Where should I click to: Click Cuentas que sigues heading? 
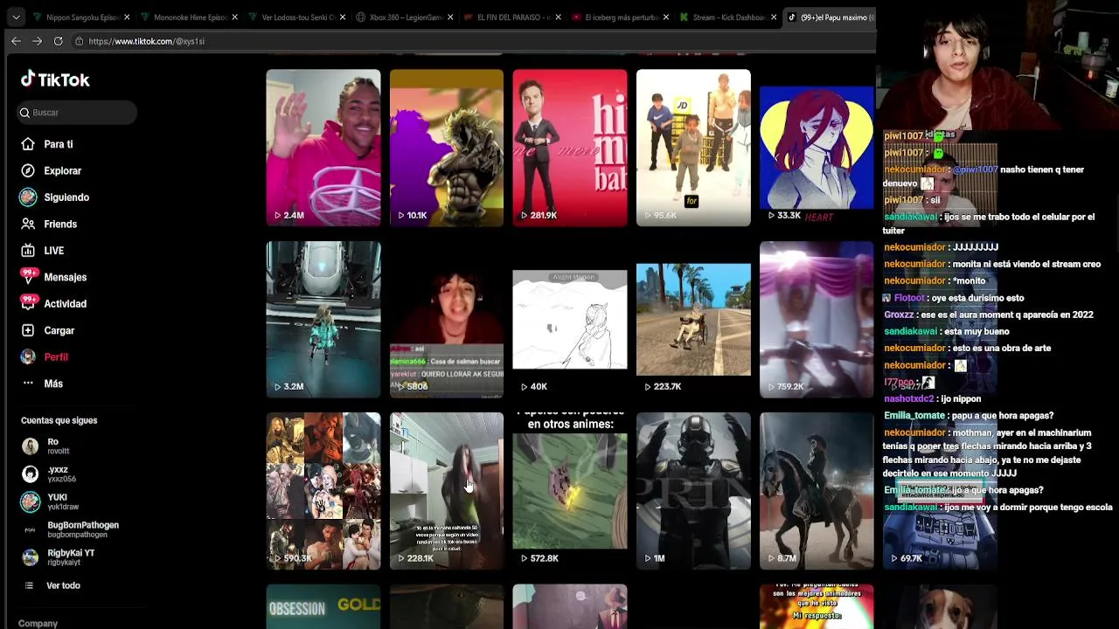coord(59,420)
